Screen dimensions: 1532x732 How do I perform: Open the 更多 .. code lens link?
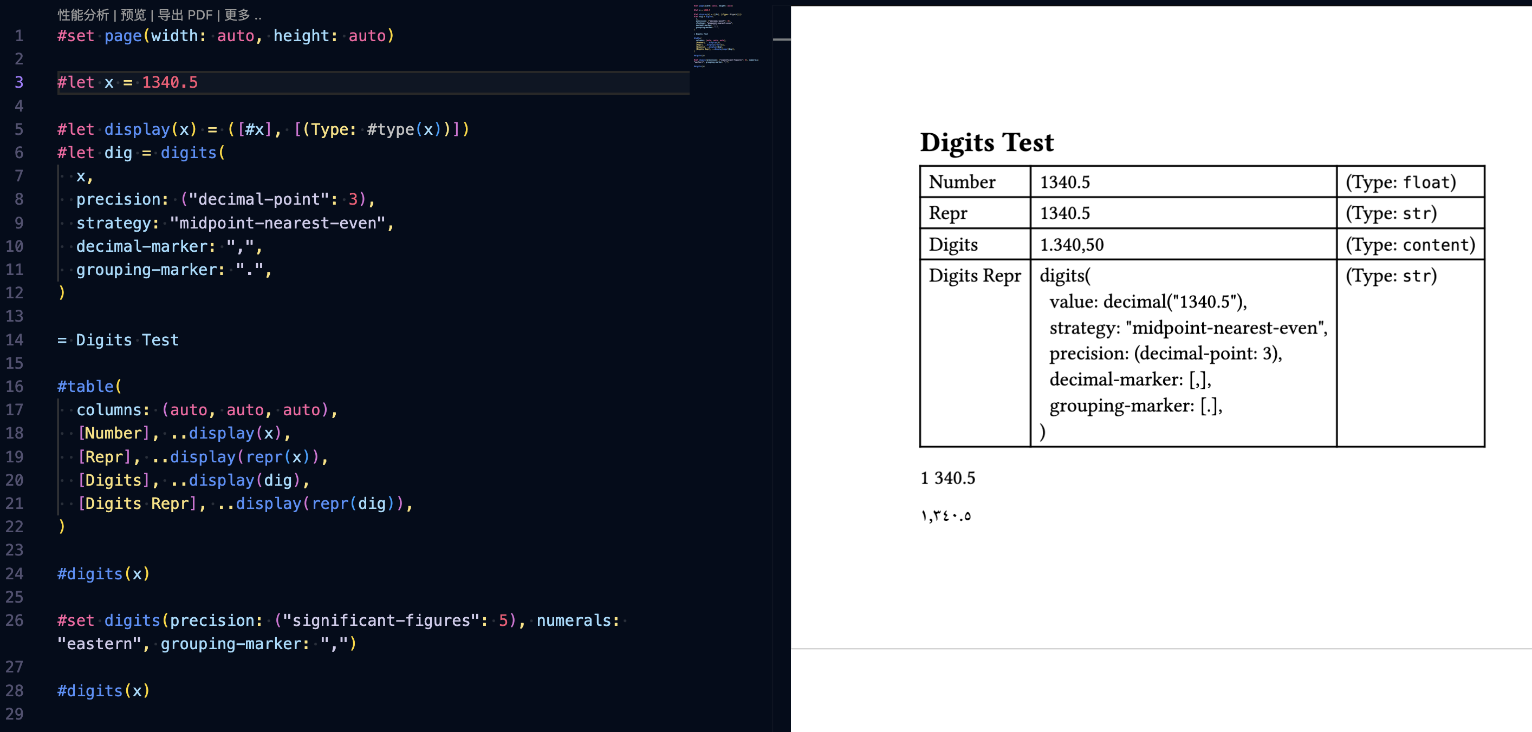[x=243, y=15]
